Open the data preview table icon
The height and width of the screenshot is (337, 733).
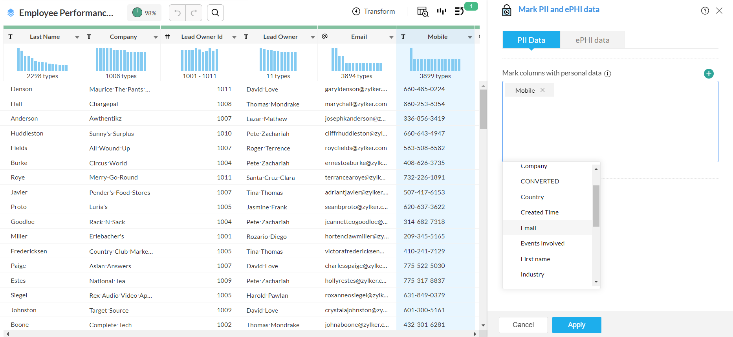[x=423, y=12]
